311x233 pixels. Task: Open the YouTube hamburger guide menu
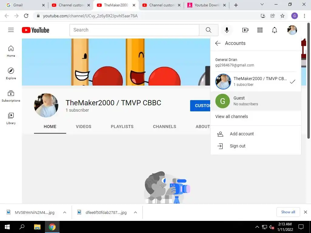pyautogui.click(x=11, y=30)
